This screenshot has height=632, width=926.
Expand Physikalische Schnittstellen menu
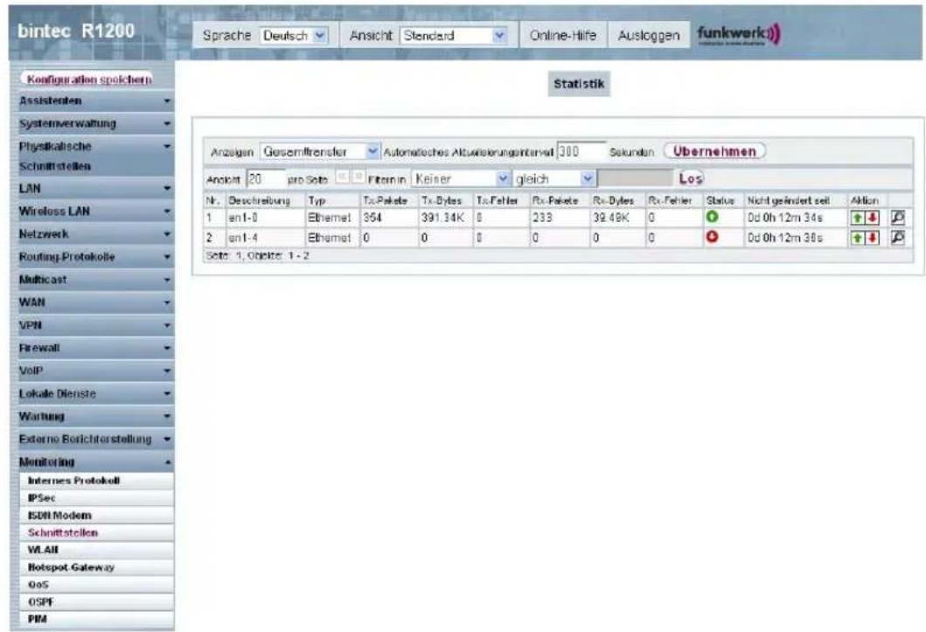(92, 156)
